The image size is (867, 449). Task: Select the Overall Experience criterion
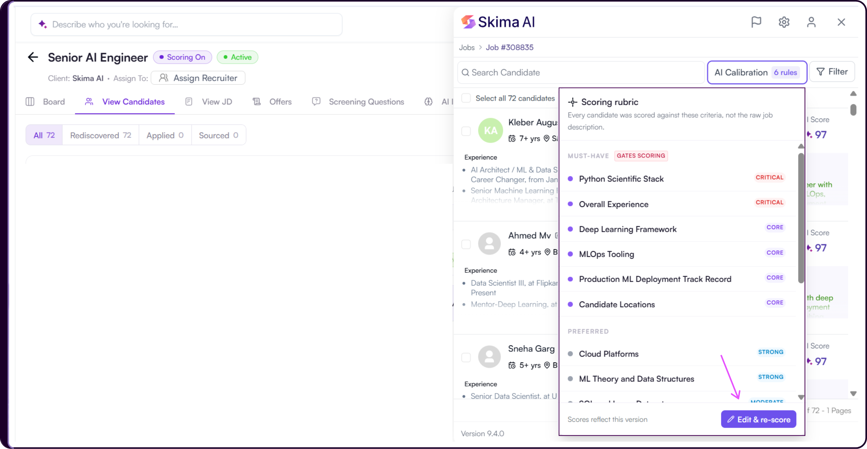coord(677,204)
